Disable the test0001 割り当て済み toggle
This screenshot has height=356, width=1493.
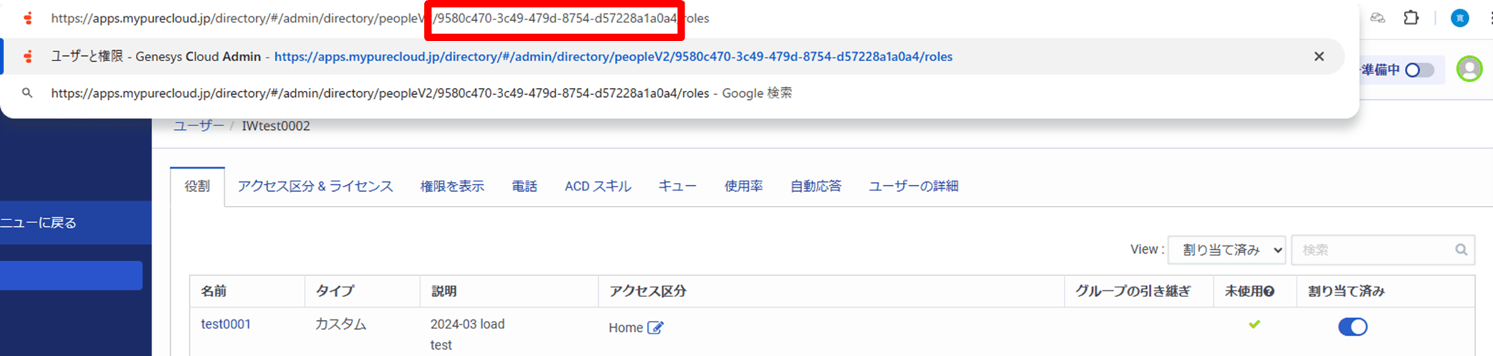(1353, 326)
